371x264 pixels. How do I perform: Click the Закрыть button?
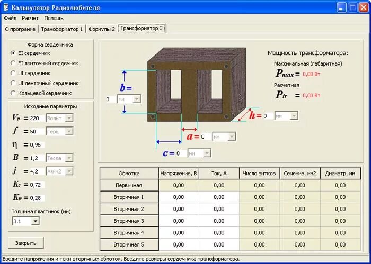26,243
